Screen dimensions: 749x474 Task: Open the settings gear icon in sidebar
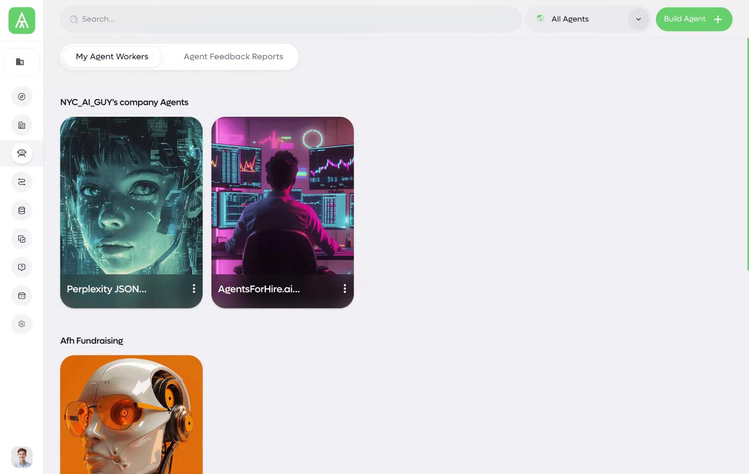coord(22,324)
